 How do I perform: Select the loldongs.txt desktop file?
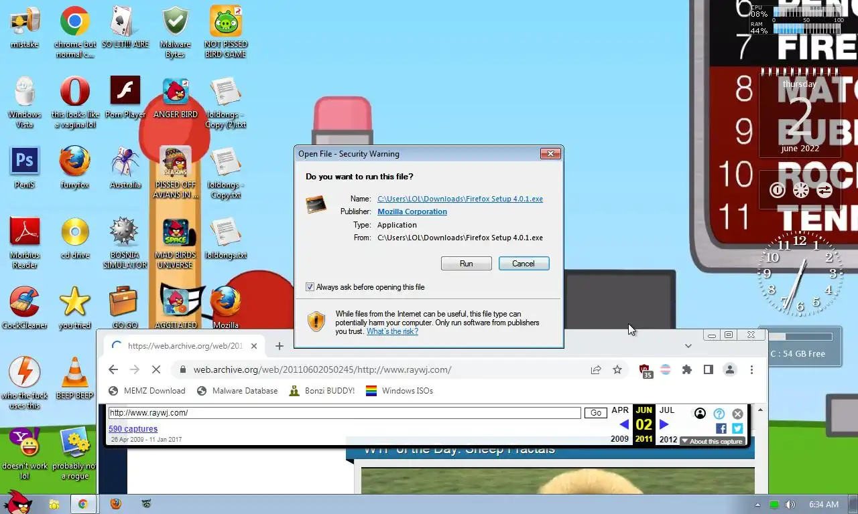[226, 238]
